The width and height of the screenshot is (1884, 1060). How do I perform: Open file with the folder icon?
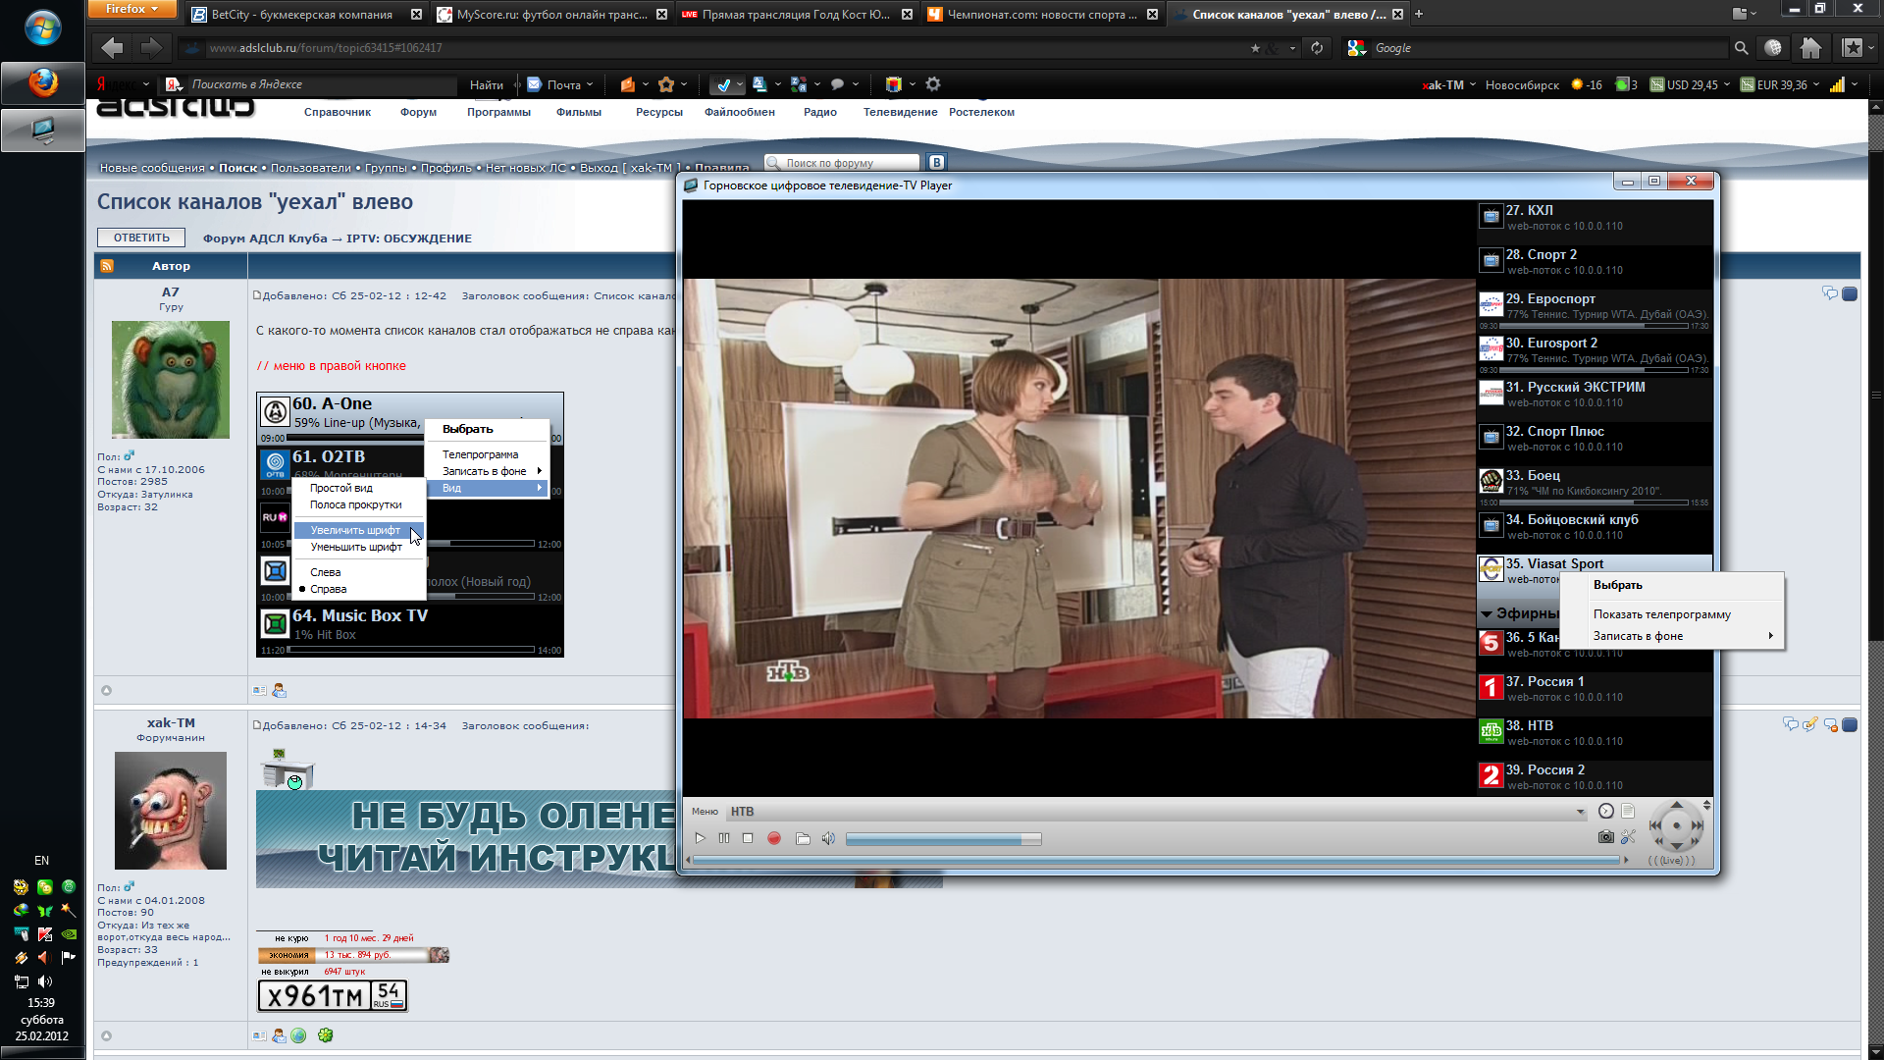tap(803, 838)
